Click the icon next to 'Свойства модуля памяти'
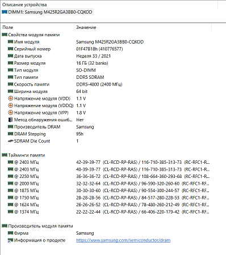The image size is (226, 255). (5, 35)
